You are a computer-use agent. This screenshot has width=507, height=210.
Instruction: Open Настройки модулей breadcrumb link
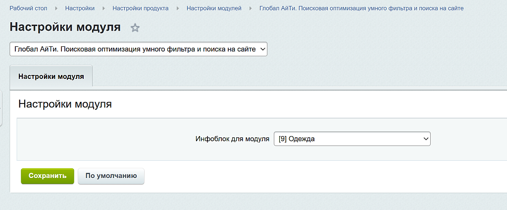[x=214, y=9]
